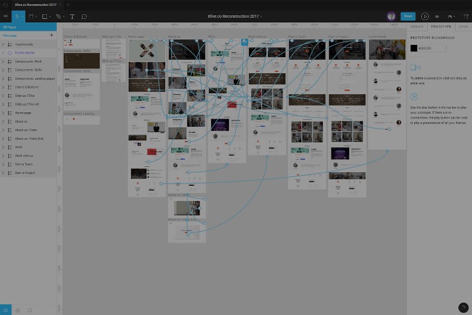Open the hamburger main menu
472x315 pixels.
[5, 17]
